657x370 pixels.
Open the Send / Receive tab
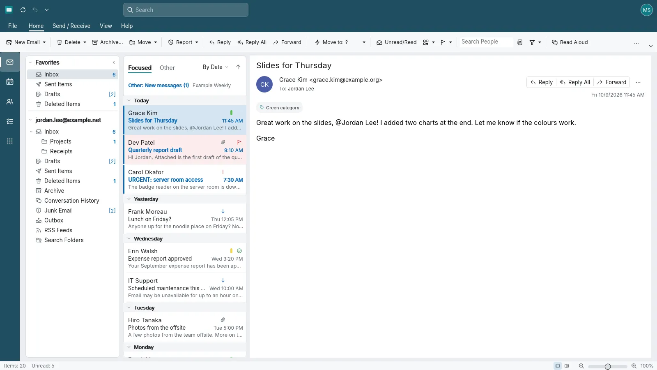click(x=71, y=26)
